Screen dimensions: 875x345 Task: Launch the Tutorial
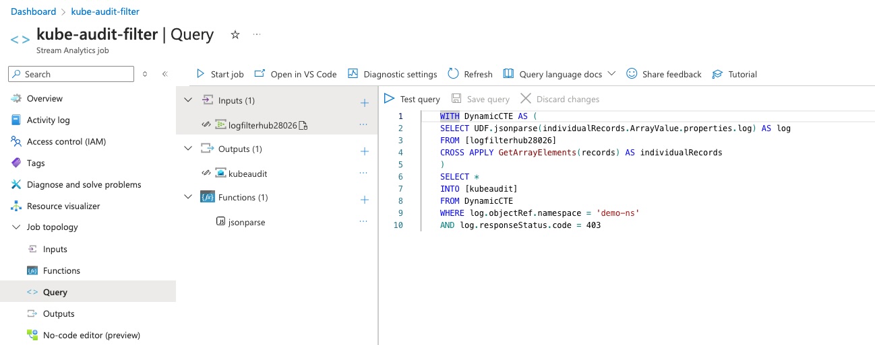(735, 74)
